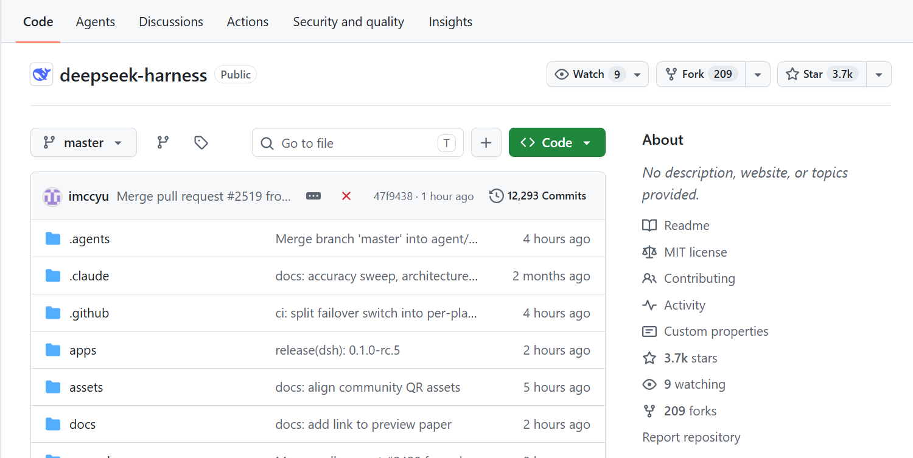This screenshot has width=913, height=458.
Task: Click the Custom properties note icon
Action: click(649, 331)
